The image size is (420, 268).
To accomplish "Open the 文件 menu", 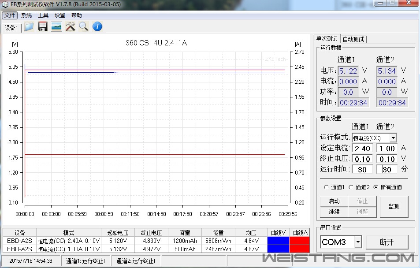I will (x=10, y=15).
